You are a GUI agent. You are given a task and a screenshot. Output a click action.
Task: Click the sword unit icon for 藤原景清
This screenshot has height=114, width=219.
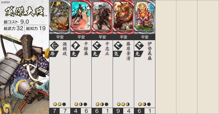coord(118,46)
